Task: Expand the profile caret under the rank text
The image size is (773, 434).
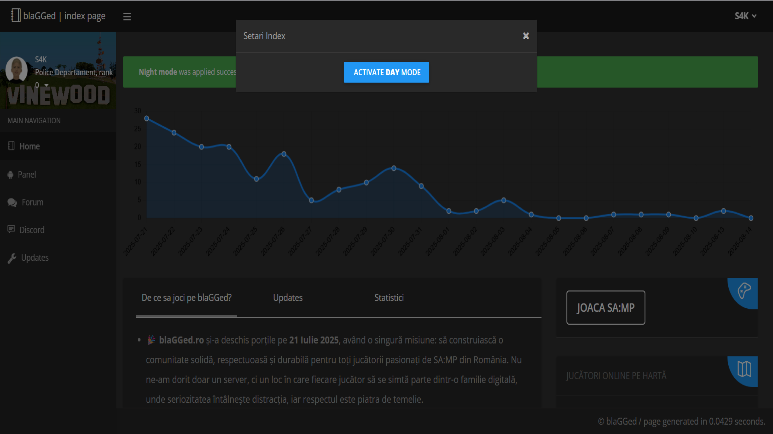Action: click(47, 86)
